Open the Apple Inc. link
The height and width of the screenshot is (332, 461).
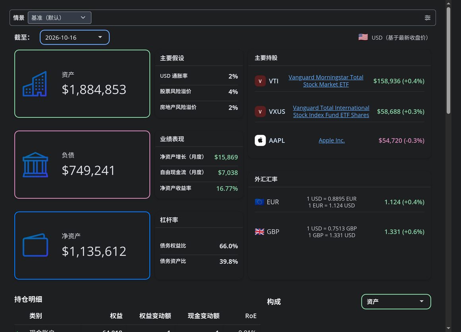pos(331,140)
